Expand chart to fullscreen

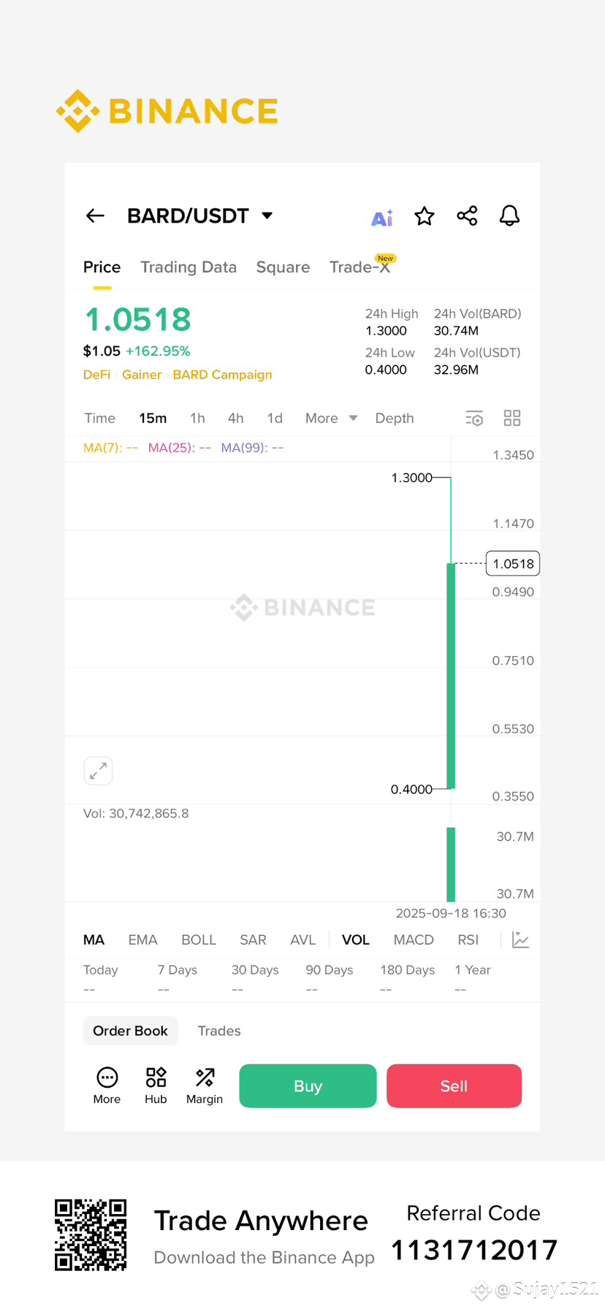click(98, 771)
